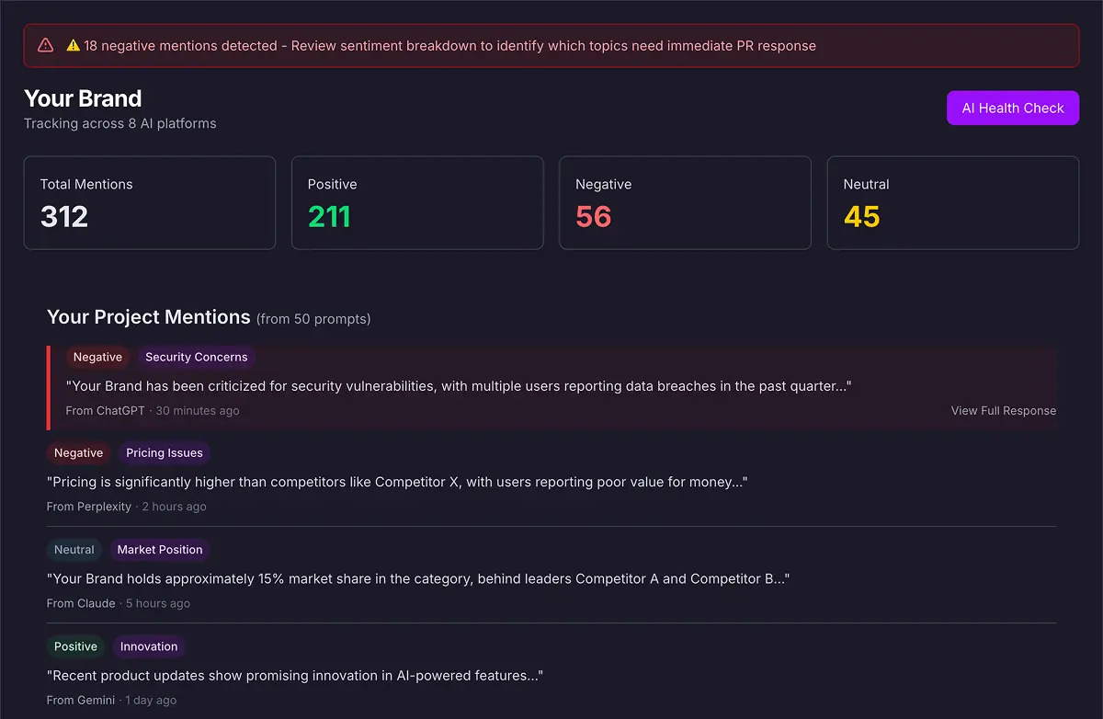Screen dimensions: 1103x719
Task: Click 'From Perplexity · 2 hours ago' text
Action: tap(127, 507)
